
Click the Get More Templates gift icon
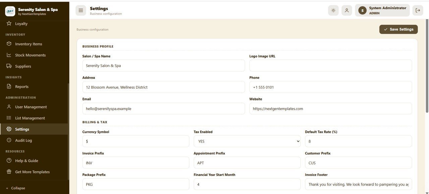click(x=9, y=172)
